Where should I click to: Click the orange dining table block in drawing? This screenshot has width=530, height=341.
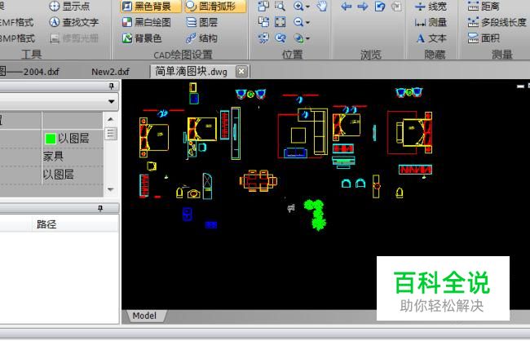pos(258,180)
